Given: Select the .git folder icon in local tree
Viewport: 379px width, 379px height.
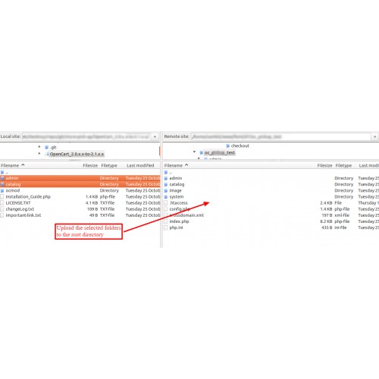Looking at the screenshot, I should 46,147.
